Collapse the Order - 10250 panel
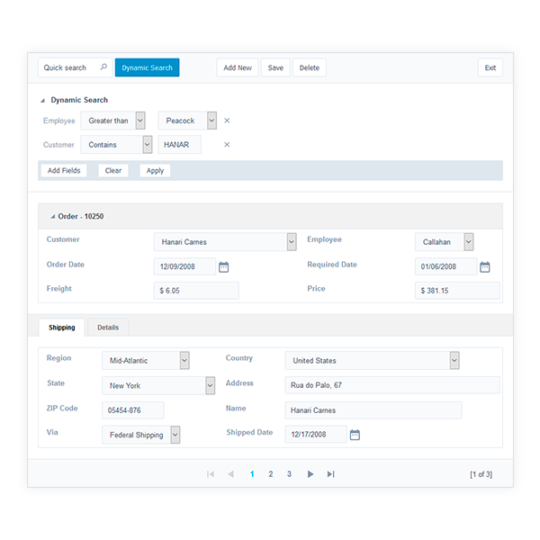The width and height of the screenshot is (540, 540). pos(51,217)
